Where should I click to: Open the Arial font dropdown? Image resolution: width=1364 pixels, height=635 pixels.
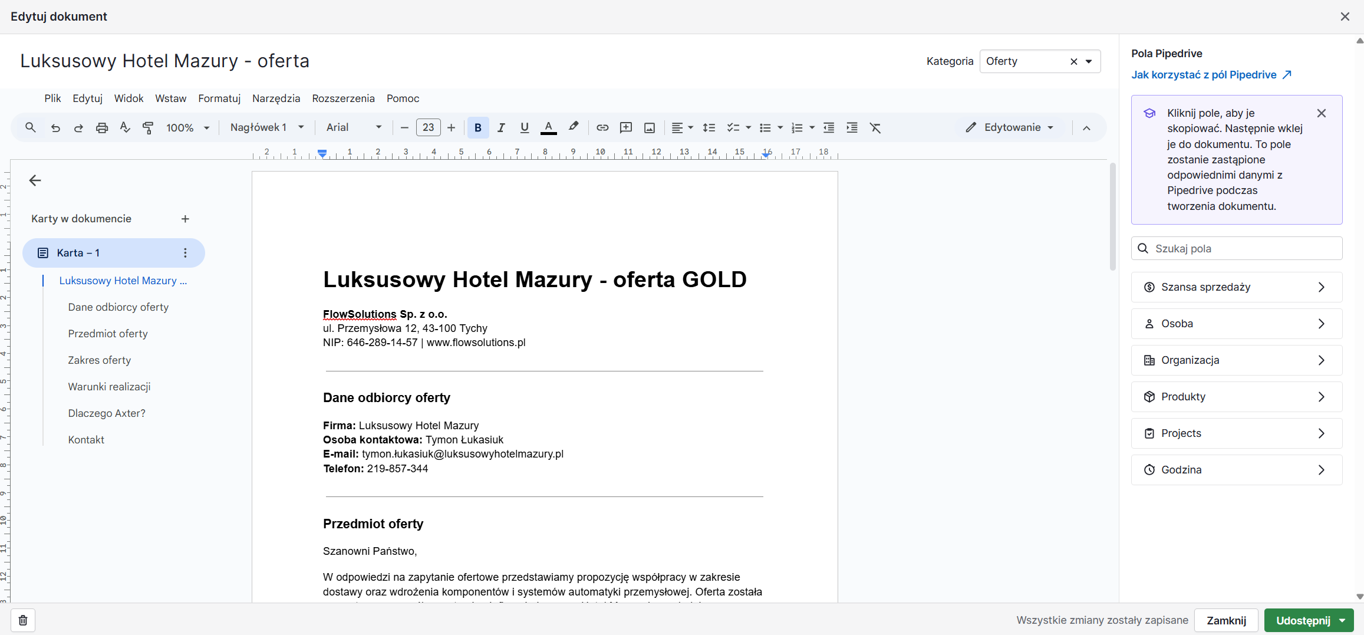354,127
